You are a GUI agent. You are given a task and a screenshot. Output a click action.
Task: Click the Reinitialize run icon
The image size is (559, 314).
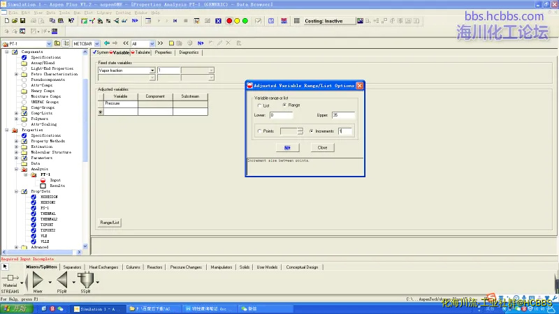click(x=175, y=21)
